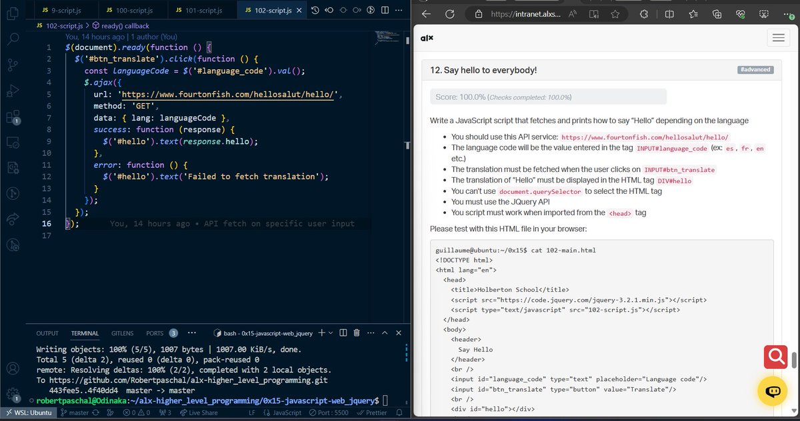Open the GITLENS panel tab

tap(122, 333)
